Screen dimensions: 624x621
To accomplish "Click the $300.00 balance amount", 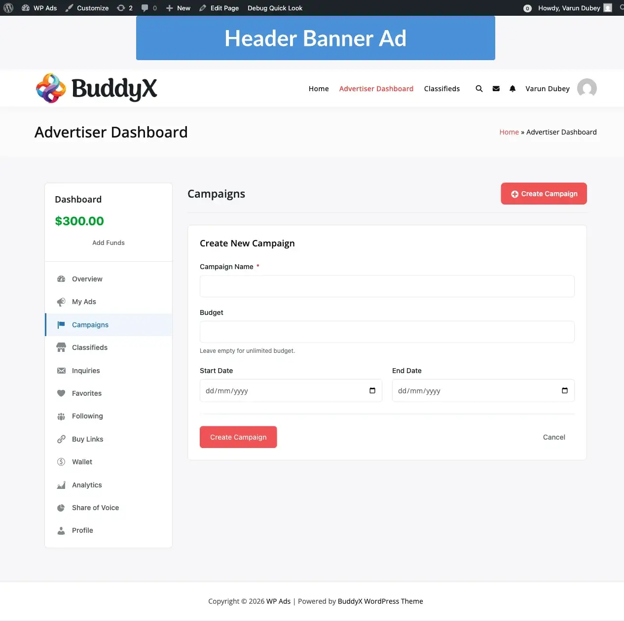I will tap(79, 221).
